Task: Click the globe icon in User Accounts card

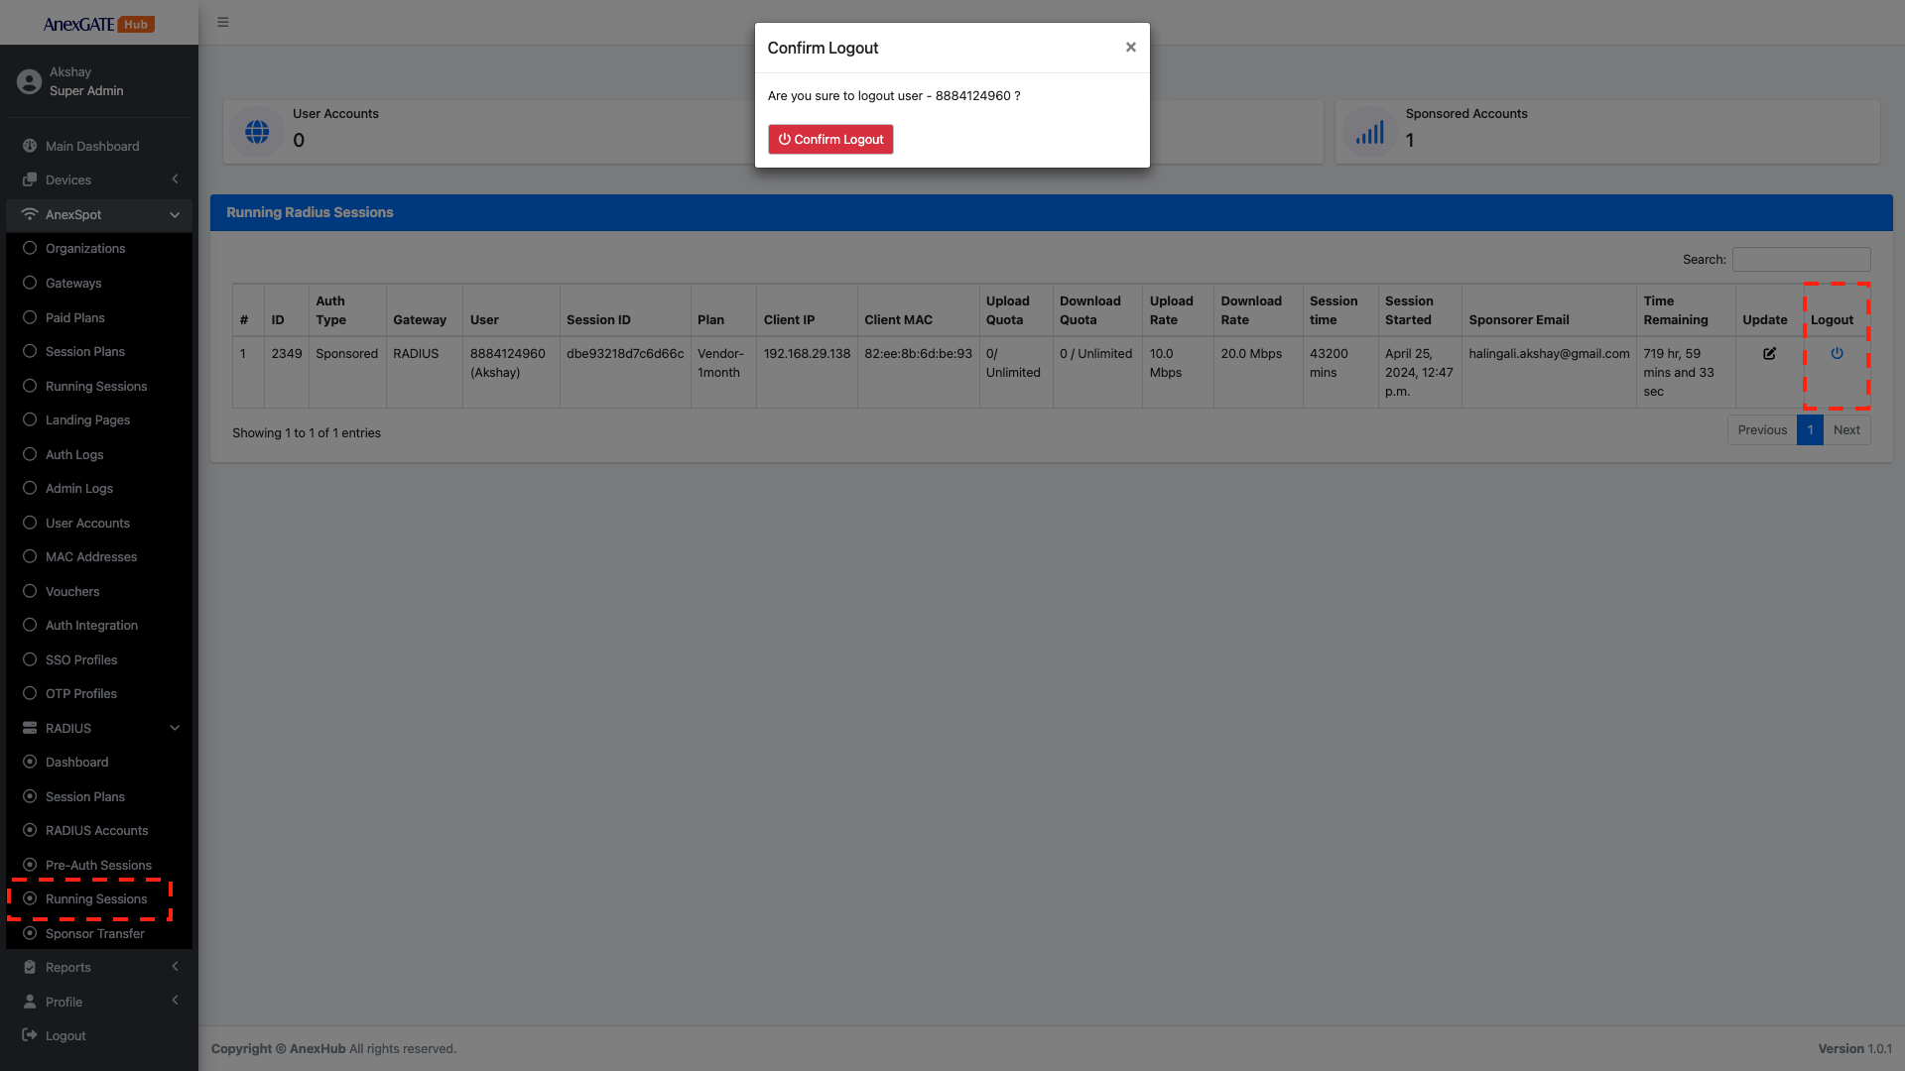Action: click(x=257, y=132)
